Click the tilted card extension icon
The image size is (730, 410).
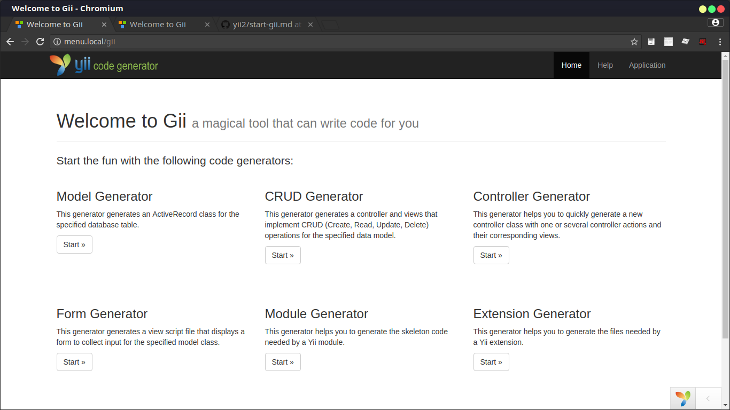686,42
